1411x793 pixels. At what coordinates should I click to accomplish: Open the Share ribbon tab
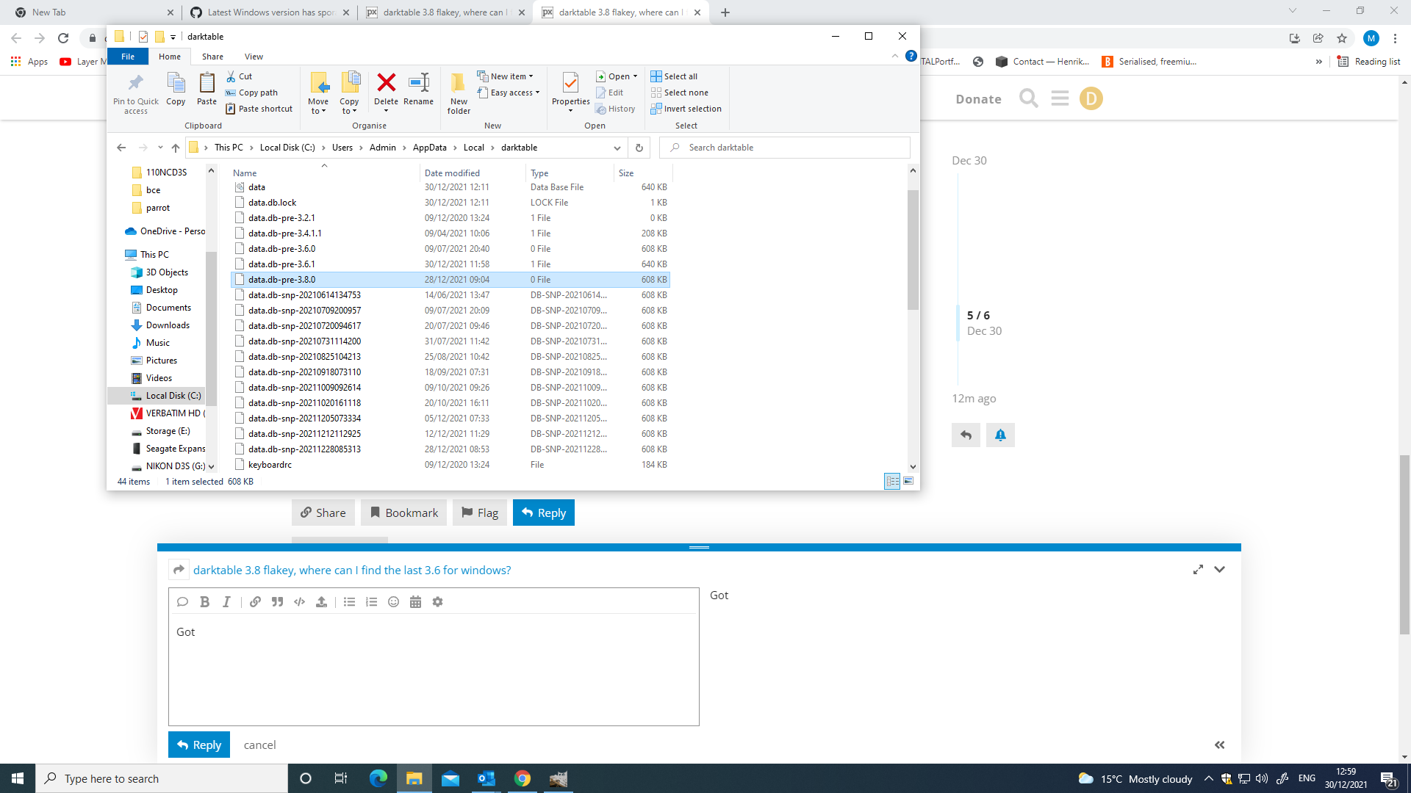[212, 57]
